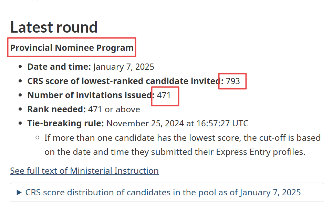Click the January 7, 2025 round date value

[x=124, y=67]
